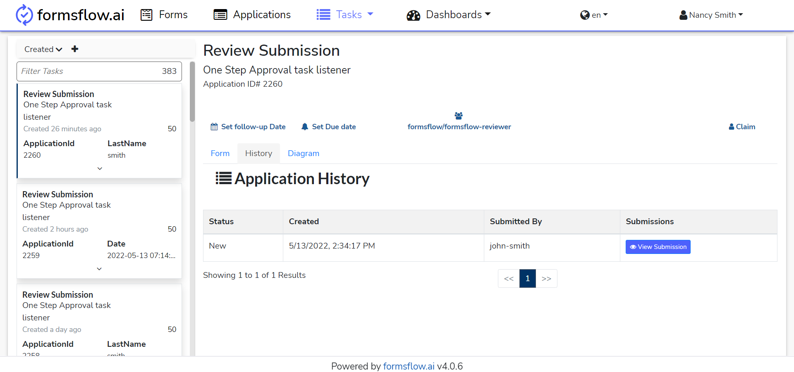Click the user groups icon
Viewport: 794px width, 372px height.
(x=459, y=116)
